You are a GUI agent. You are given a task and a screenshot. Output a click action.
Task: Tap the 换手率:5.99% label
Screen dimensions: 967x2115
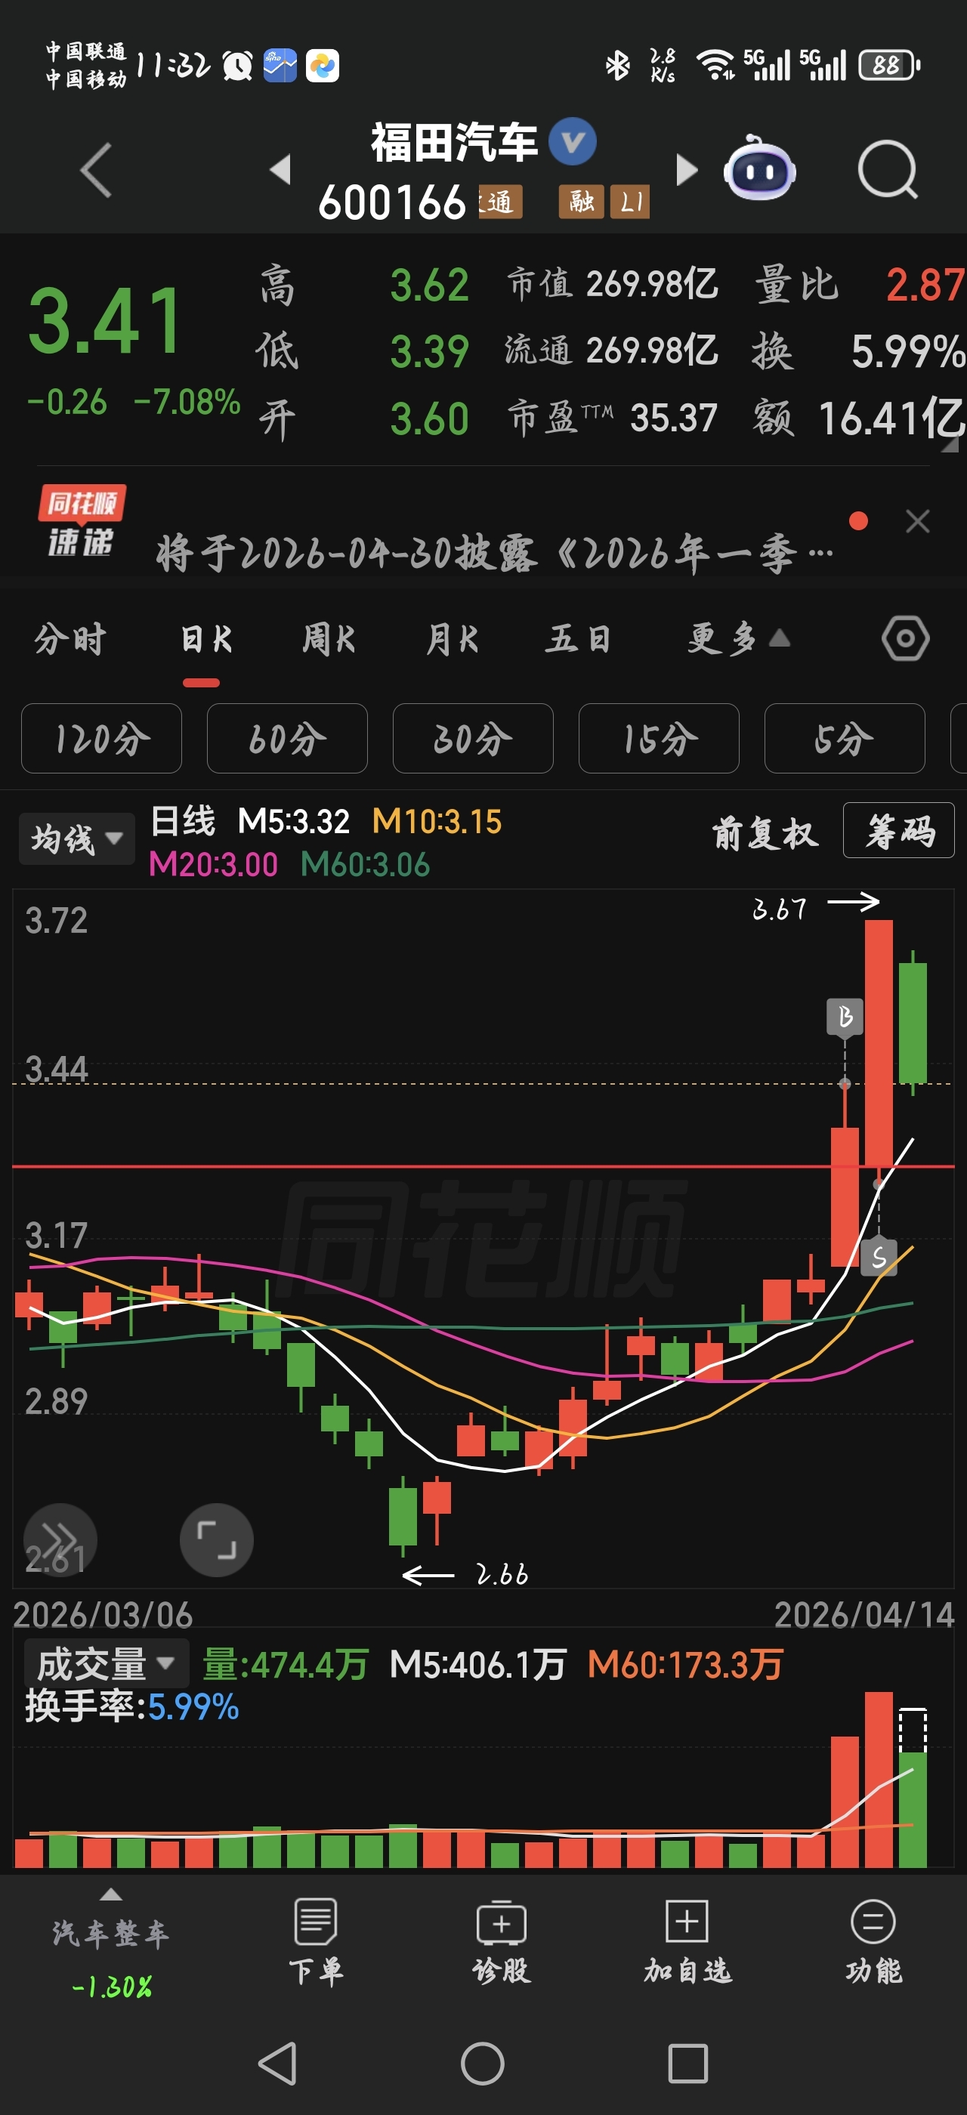coord(132,1707)
